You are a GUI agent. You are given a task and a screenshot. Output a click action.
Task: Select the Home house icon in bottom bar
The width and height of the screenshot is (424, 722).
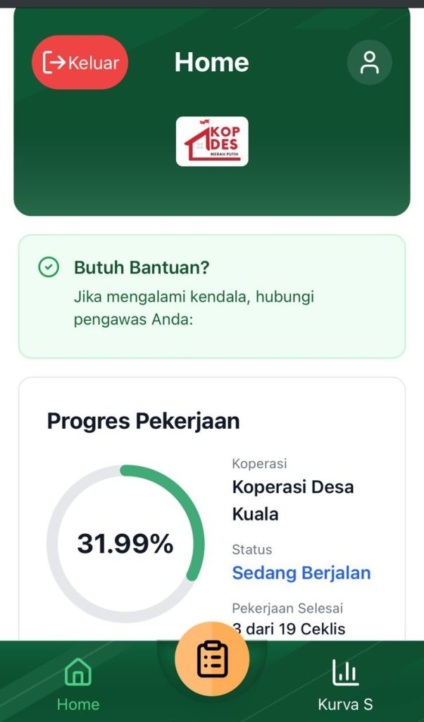click(x=78, y=672)
